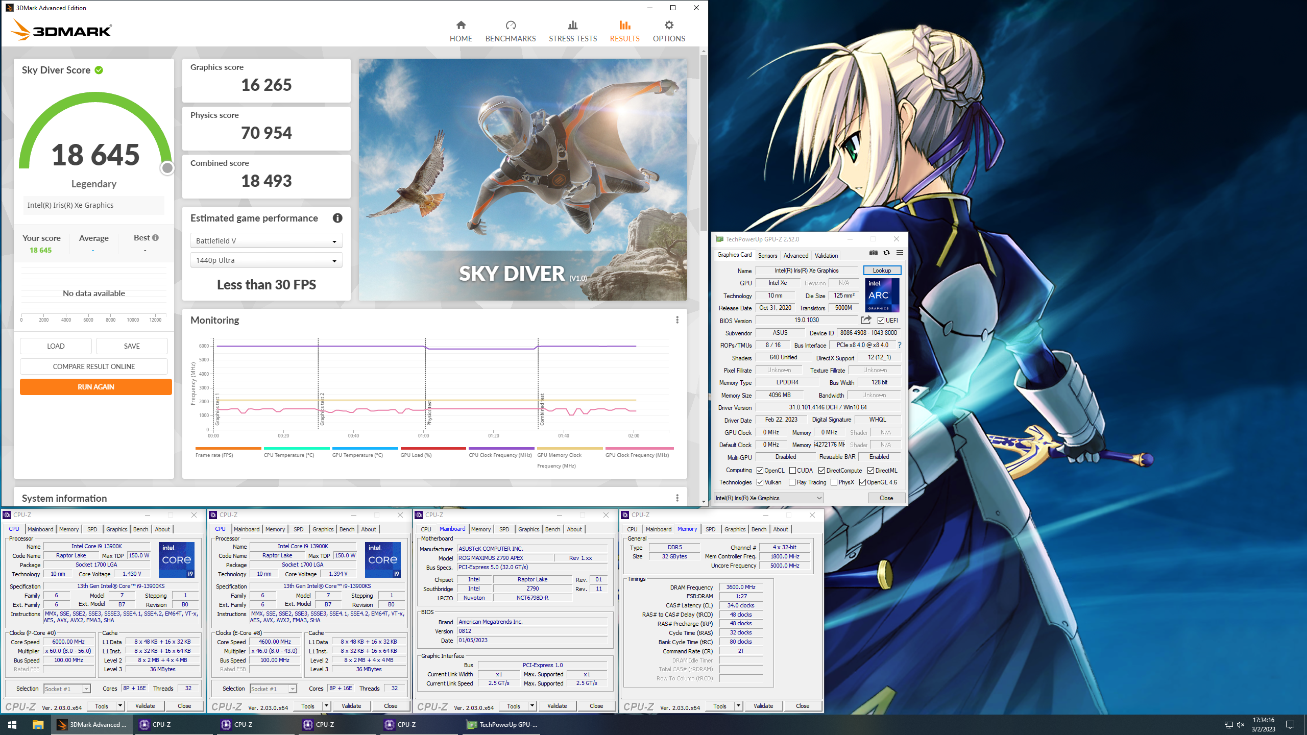The height and width of the screenshot is (735, 1307).
Task: Open the SPD tab in first CPU-Z window
Action: [x=92, y=529]
